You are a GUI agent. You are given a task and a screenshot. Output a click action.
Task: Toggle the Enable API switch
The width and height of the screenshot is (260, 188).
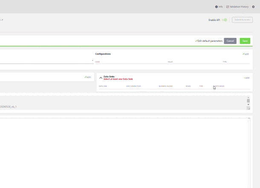(x=224, y=20)
